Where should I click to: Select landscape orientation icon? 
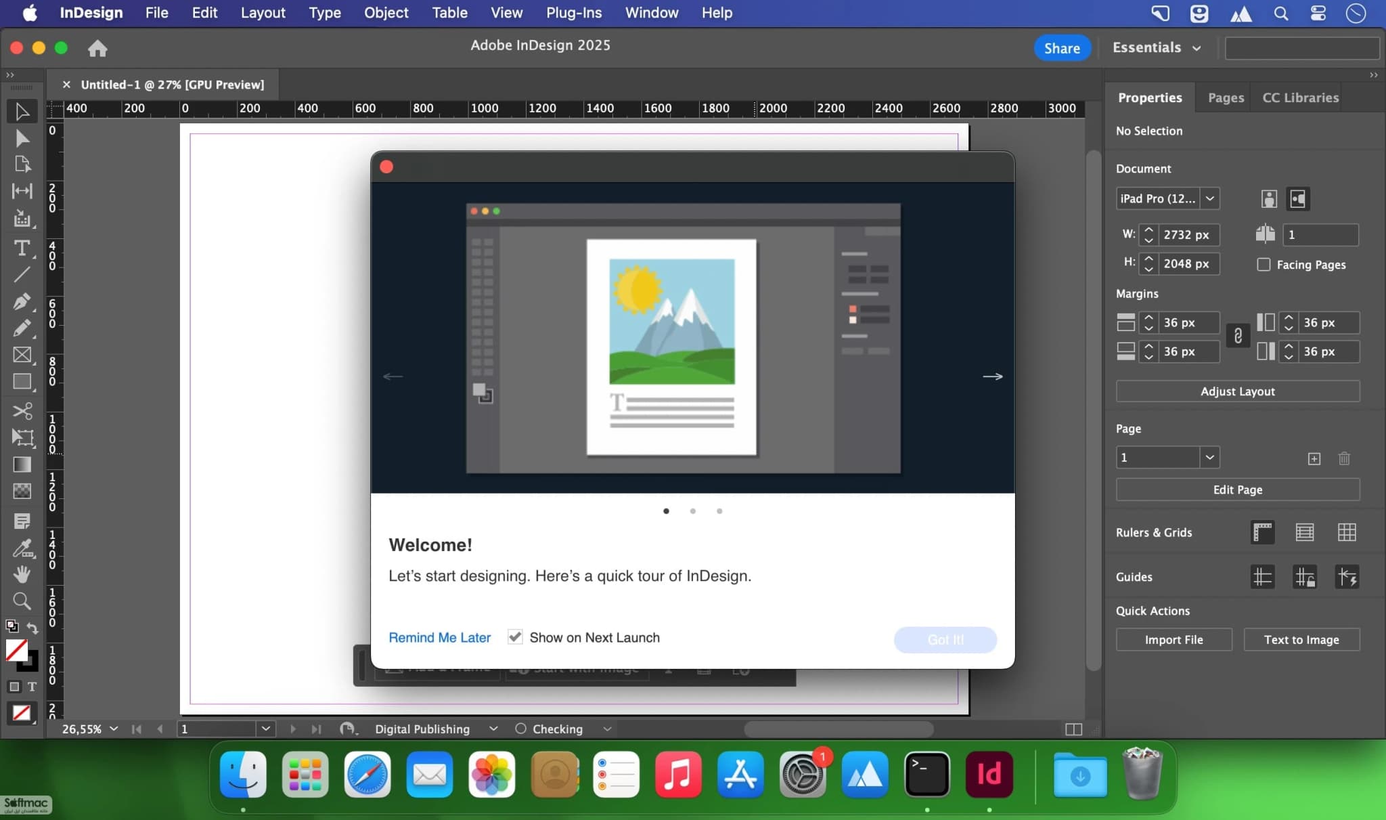(1297, 198)
